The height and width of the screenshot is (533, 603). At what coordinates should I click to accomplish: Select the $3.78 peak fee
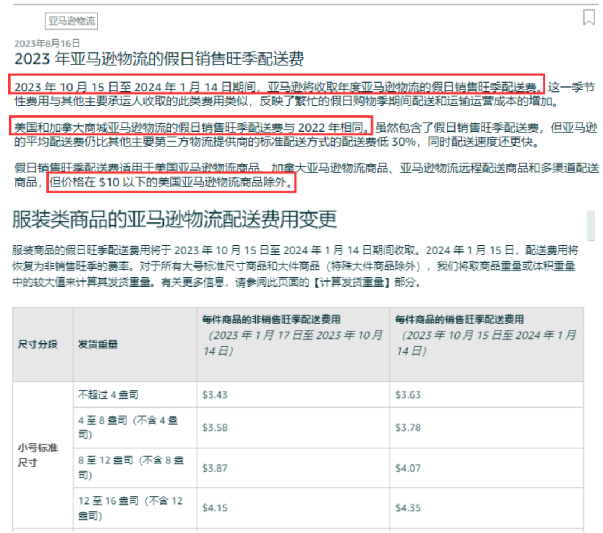point(408,428)
